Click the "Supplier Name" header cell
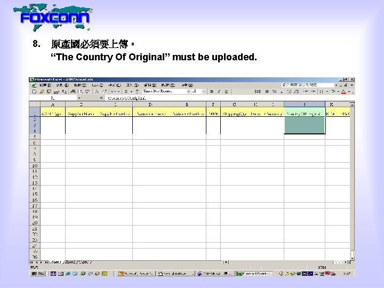This screenshot has width=384, height=288. [x=81, y=111]
